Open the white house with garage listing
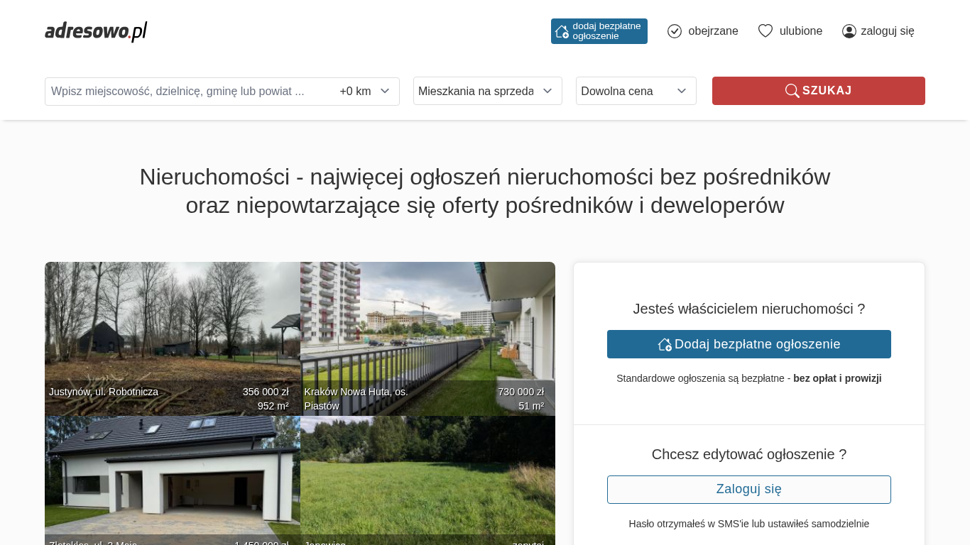970x545 pixels. [172, 475]
